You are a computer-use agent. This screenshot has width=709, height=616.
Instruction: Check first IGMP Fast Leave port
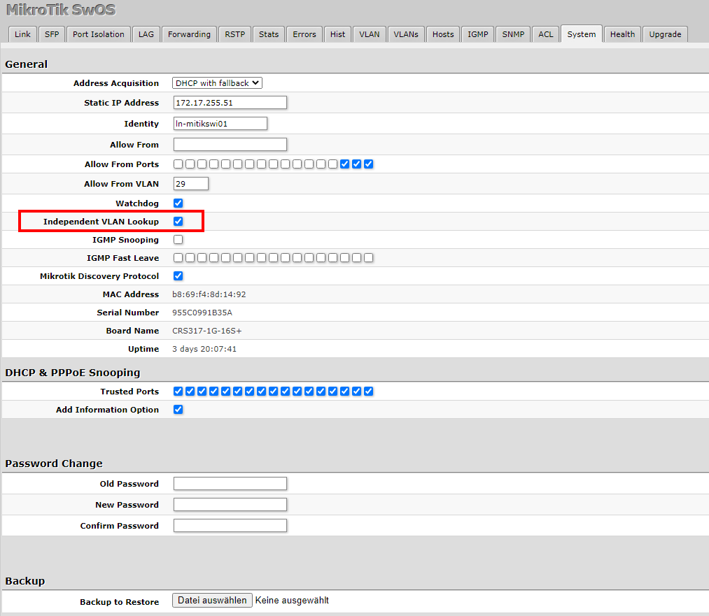178,258
